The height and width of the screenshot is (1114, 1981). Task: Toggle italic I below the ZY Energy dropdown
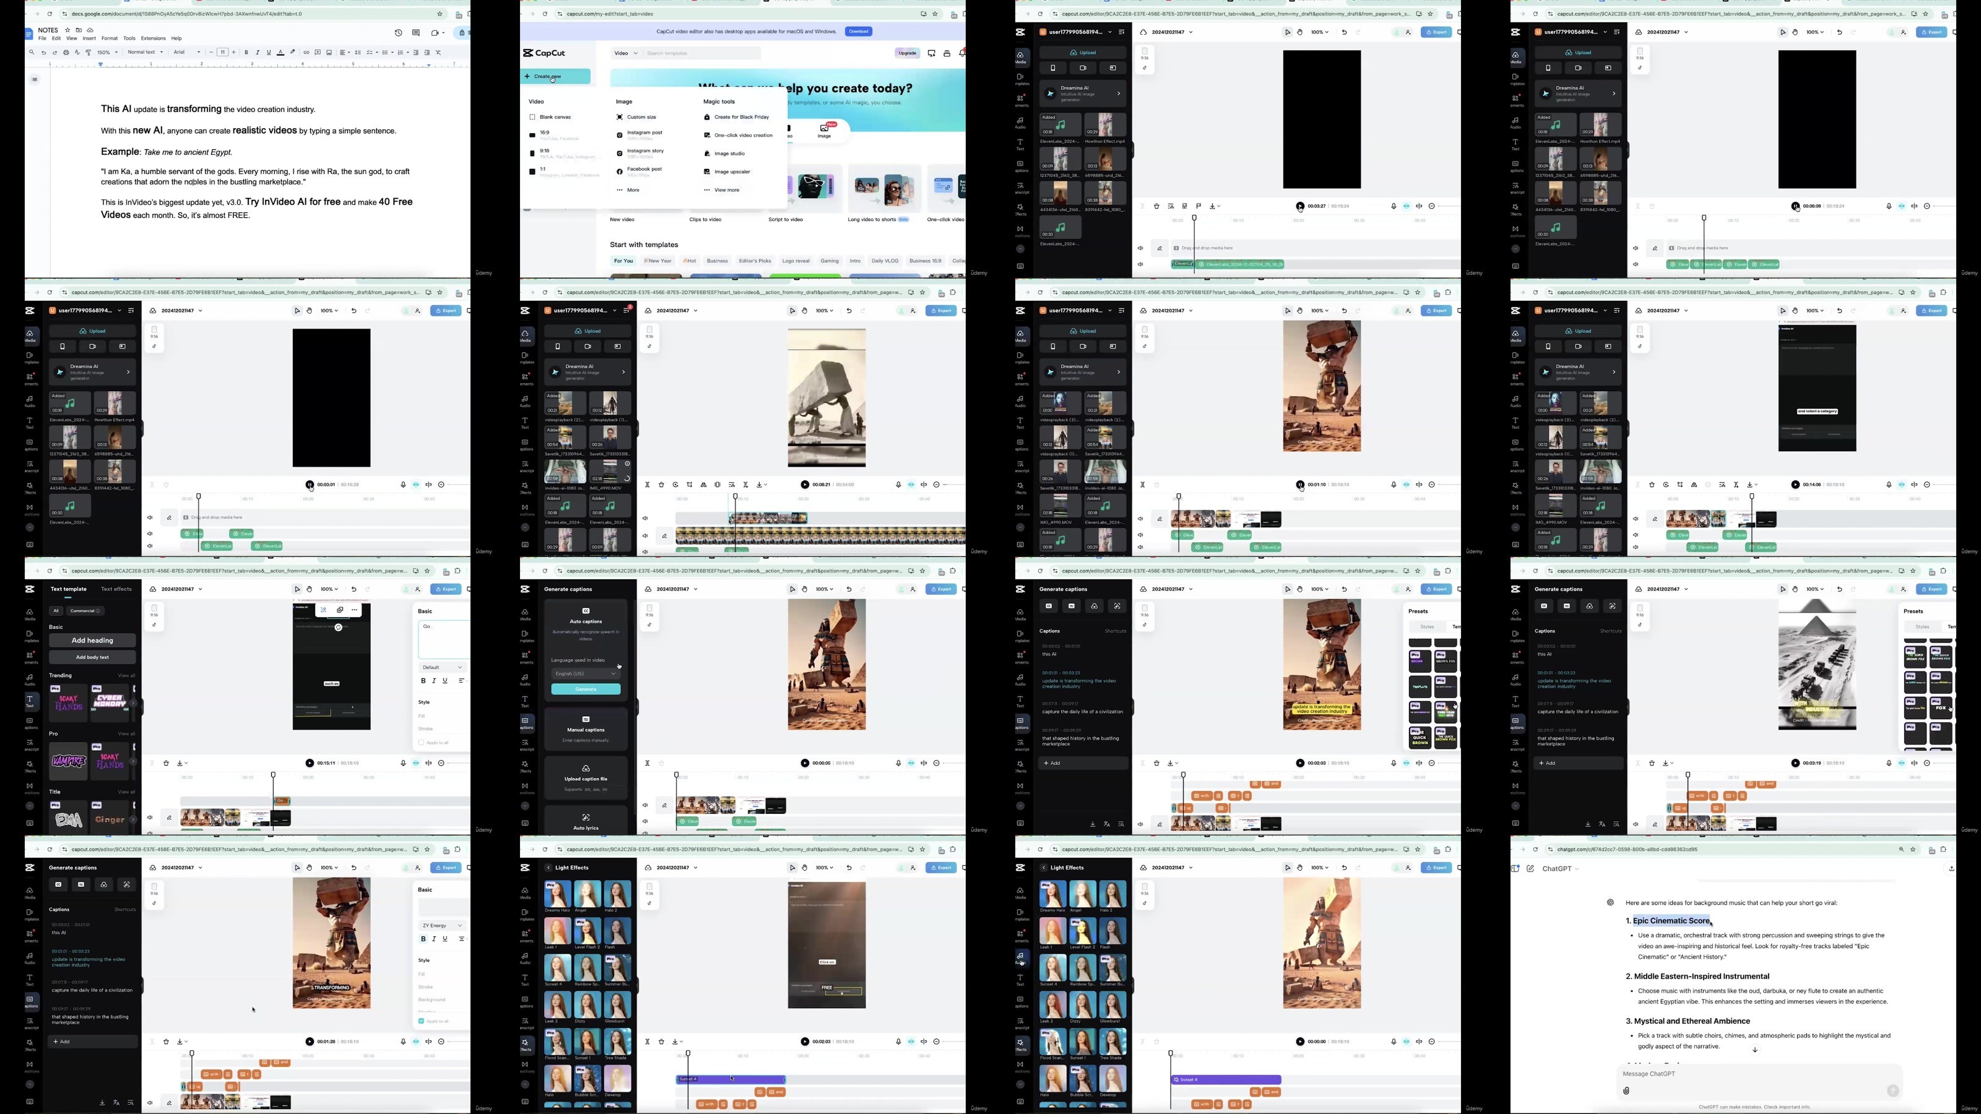point(434,939)
